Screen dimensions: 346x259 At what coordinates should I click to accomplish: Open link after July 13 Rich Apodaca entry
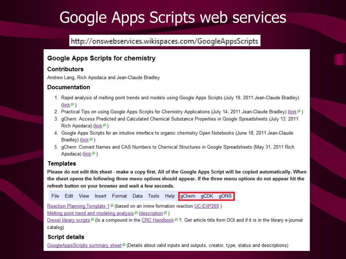pyautogui.click(x=98, y=126)
